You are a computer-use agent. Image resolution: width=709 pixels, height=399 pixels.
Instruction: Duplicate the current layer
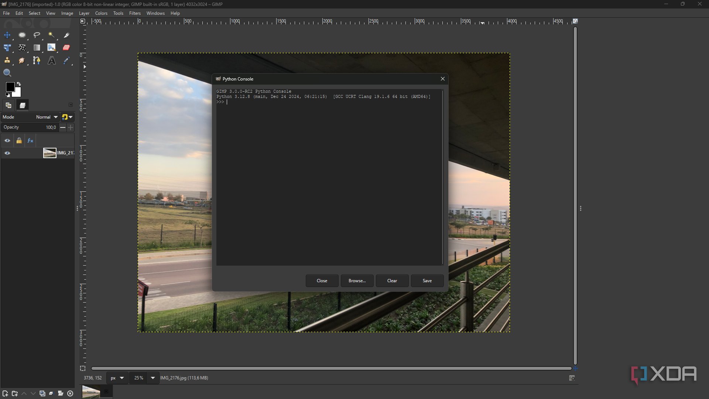(42, 393)
